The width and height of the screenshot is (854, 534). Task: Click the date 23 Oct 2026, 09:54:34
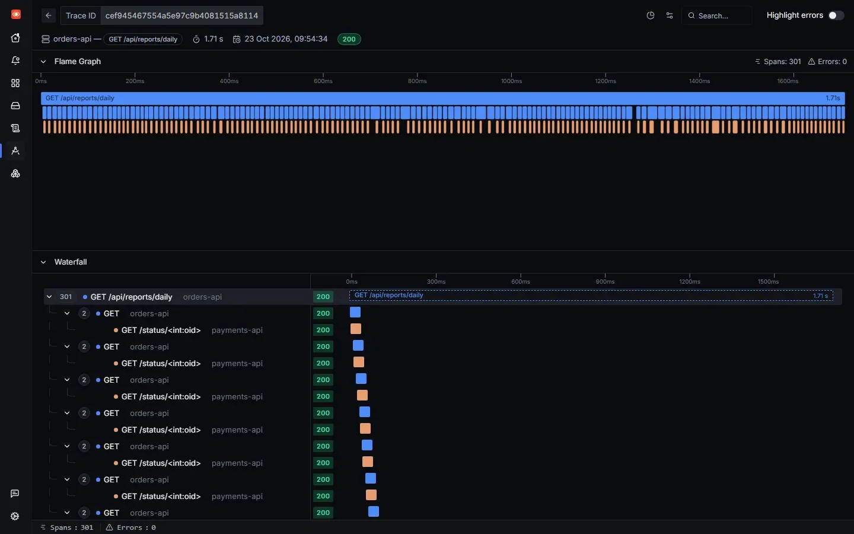tap(286, 39)
